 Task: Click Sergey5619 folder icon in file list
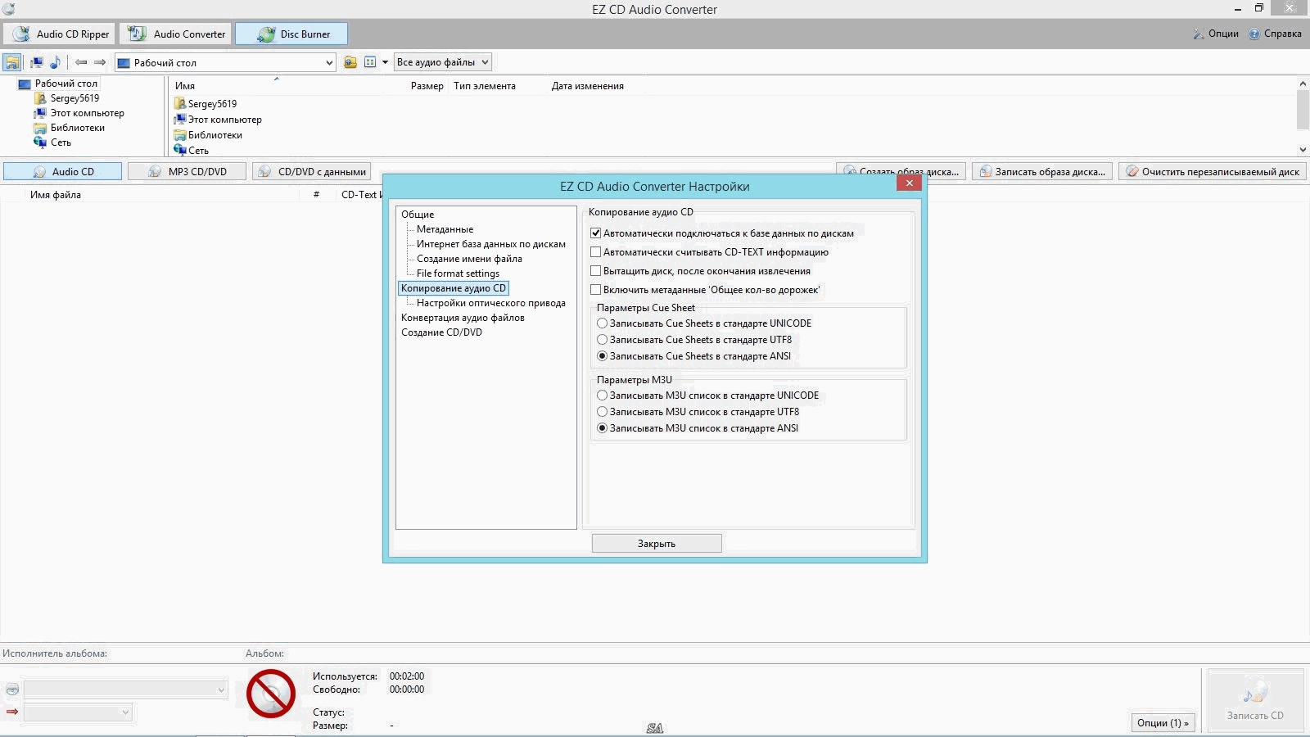pyautogui.click(x=180, y=104)
